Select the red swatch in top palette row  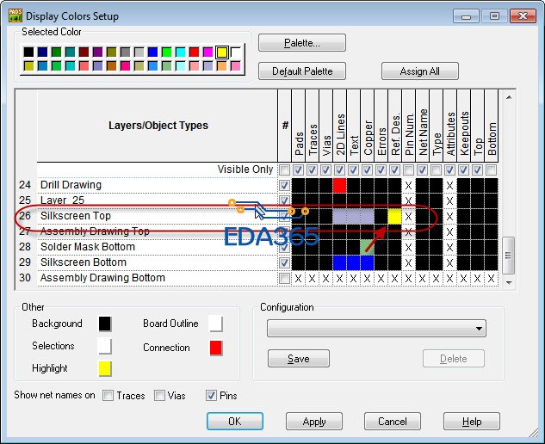tap(194, 52)
